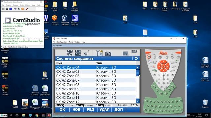Click the РЕД softkey button
Image resolution: width=211 pixels, height=118 pixels.
90,110
